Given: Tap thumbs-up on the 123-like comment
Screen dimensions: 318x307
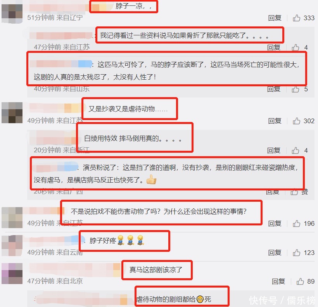Looking at the screenshot, I should [296, 253].
